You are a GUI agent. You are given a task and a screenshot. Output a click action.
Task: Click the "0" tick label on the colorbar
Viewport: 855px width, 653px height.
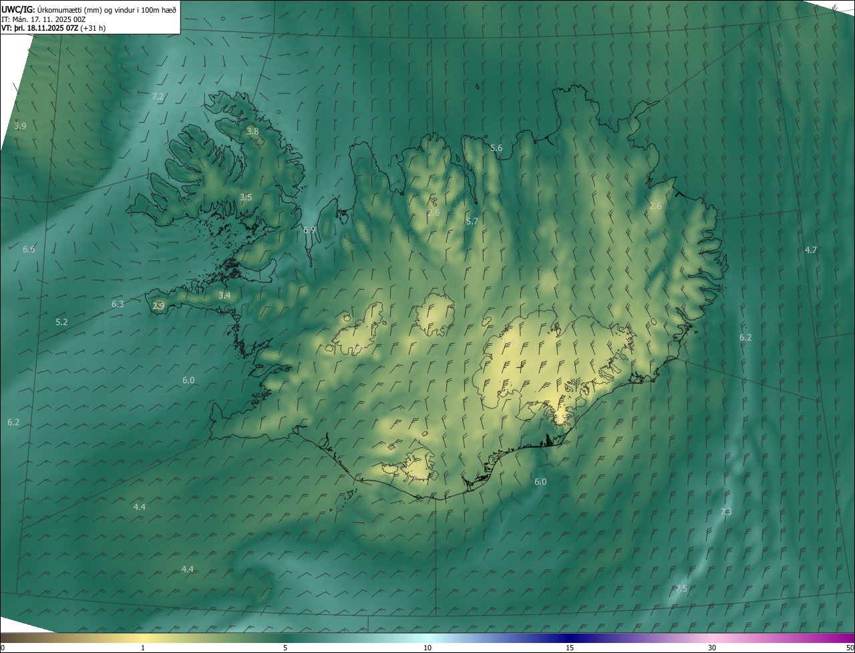pos(3,648)
